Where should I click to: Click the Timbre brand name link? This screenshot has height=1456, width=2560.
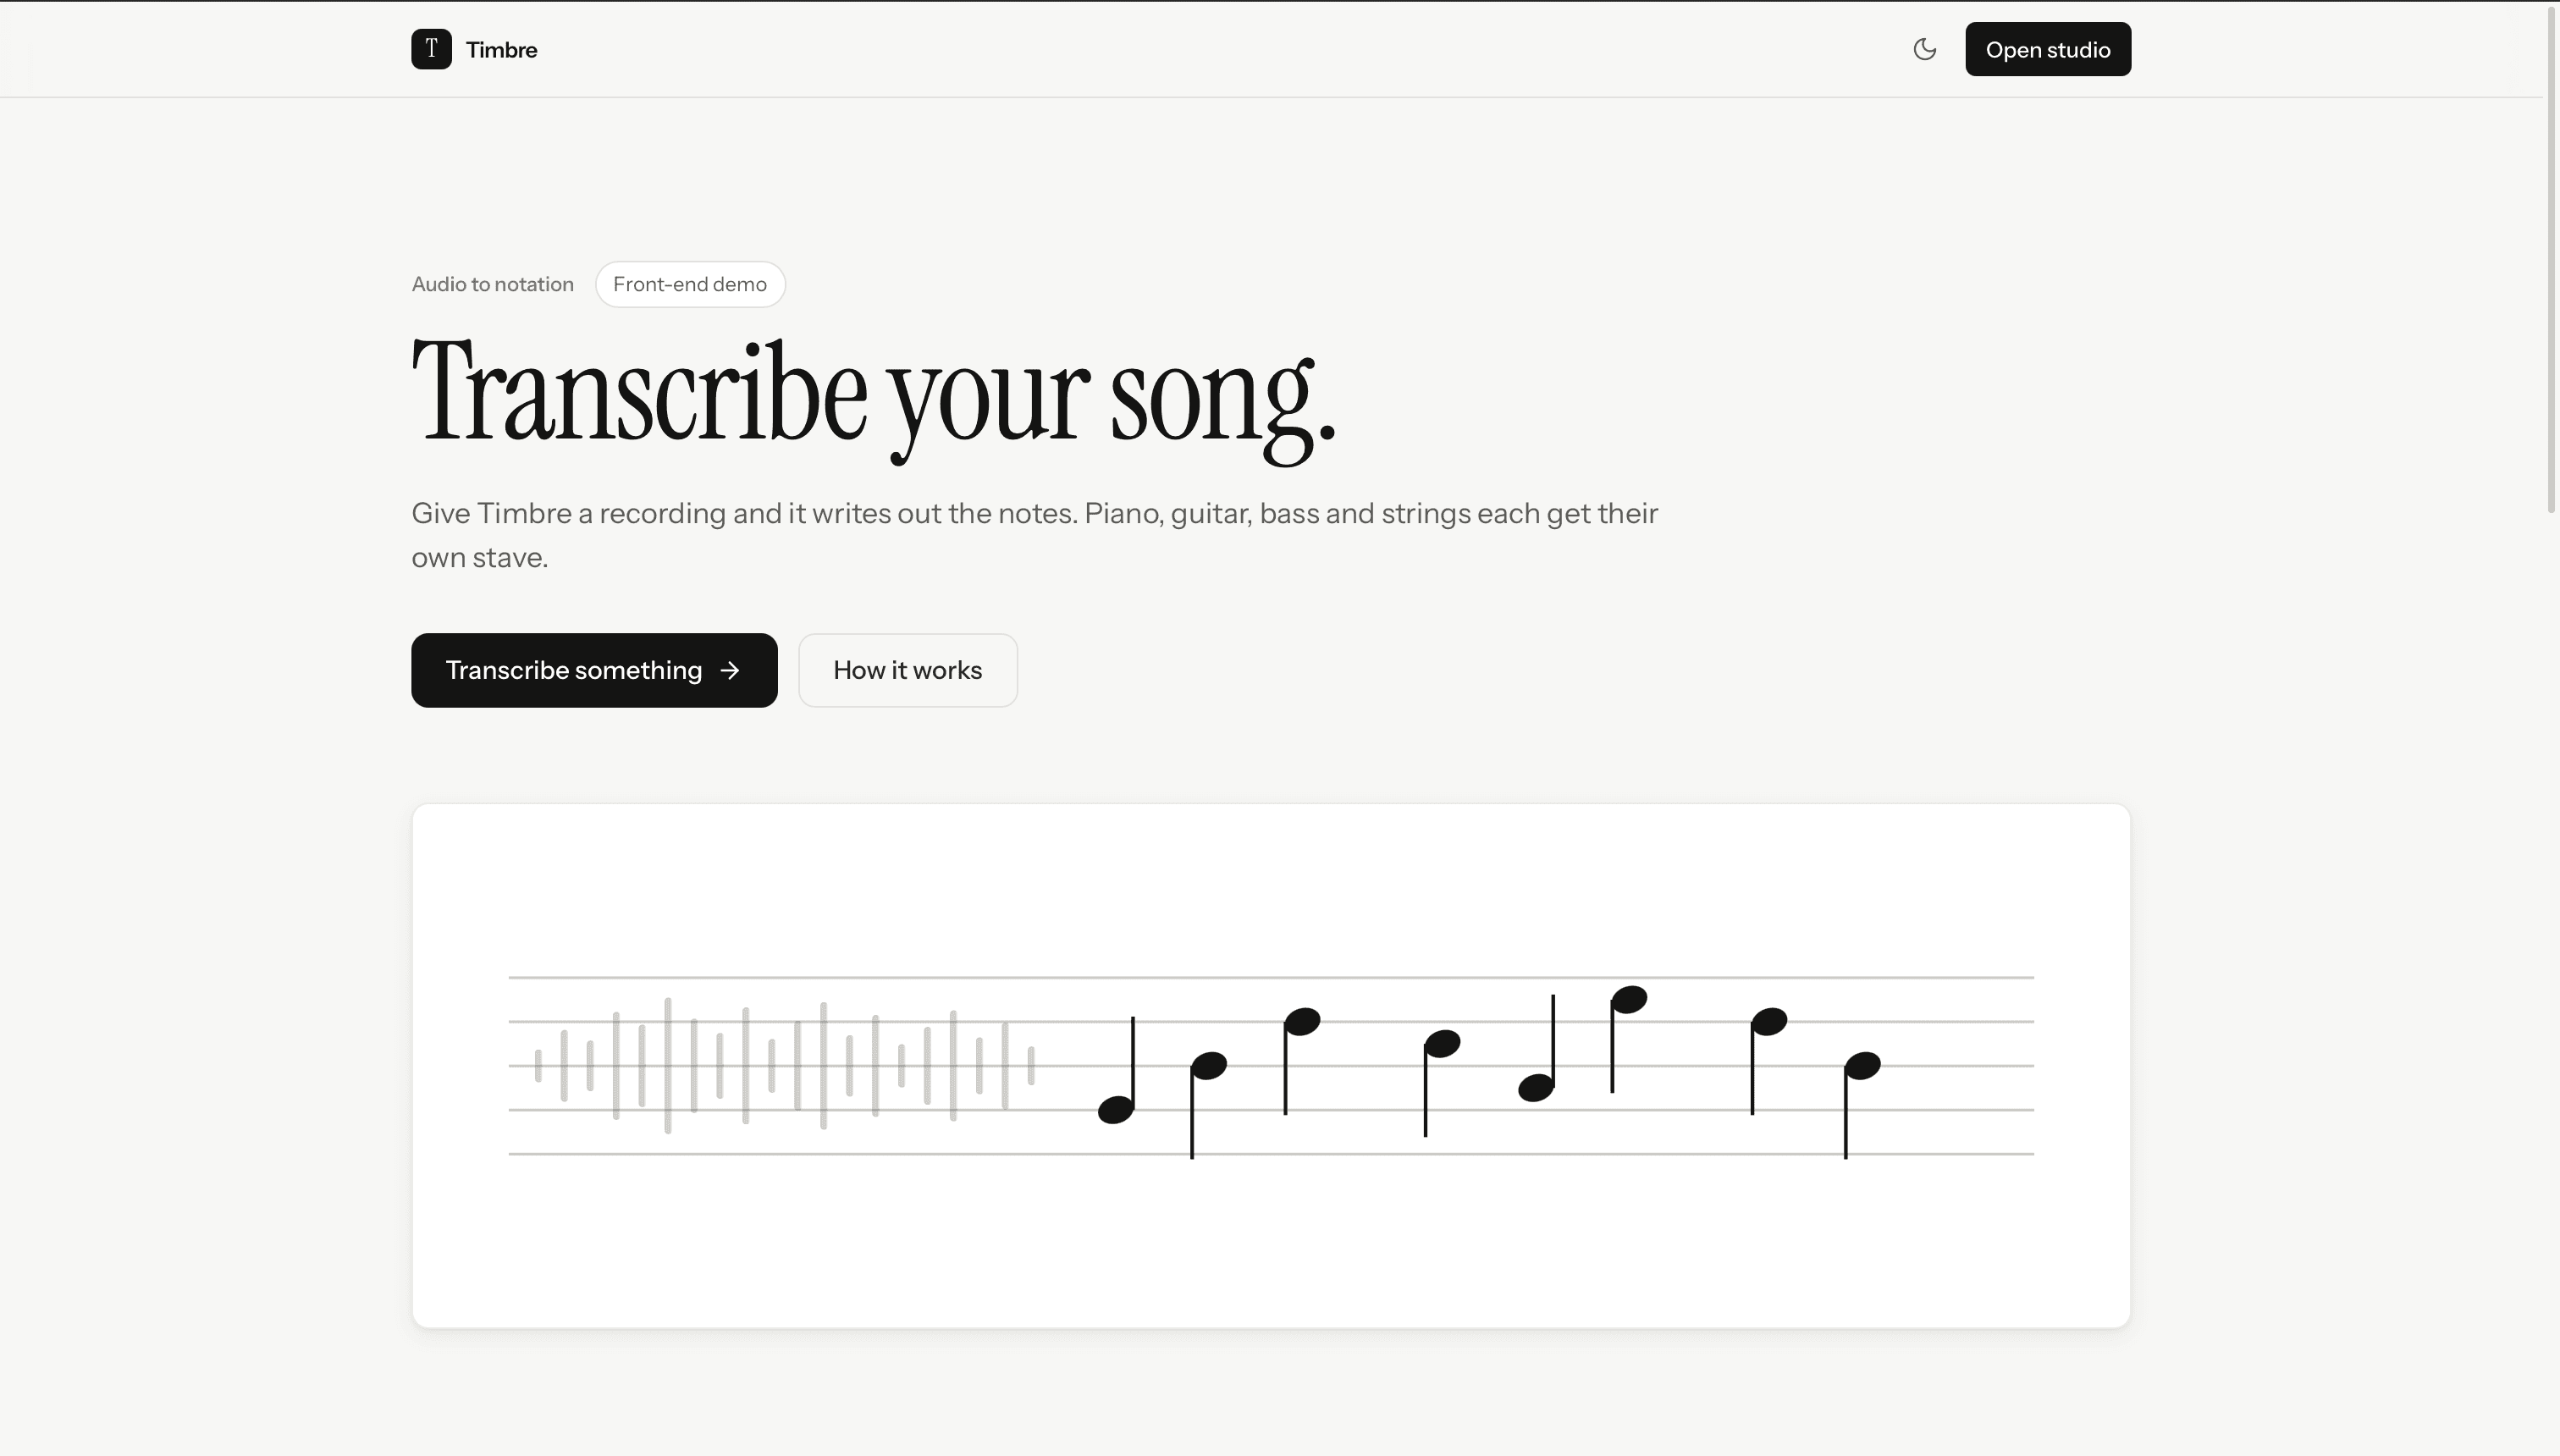pyautogui.click(x=501, y=50)
